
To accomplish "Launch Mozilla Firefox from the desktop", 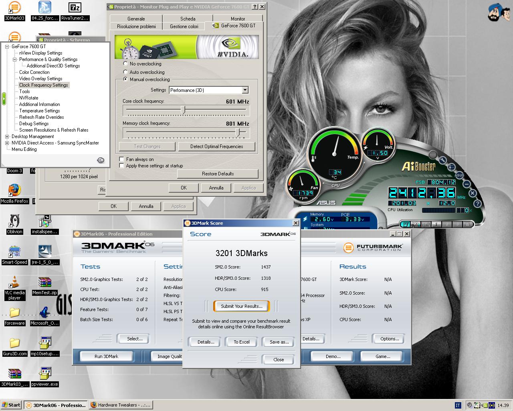I will [x=14, y=193].
